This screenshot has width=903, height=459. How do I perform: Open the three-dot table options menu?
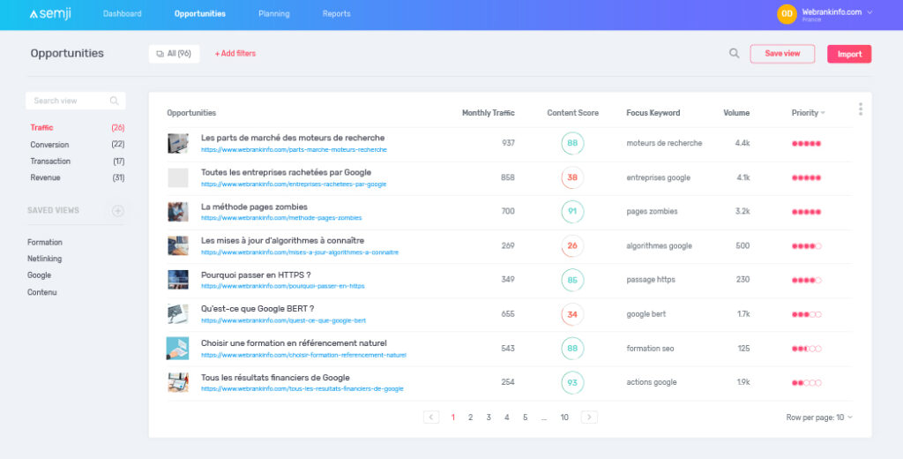[860, 109]
